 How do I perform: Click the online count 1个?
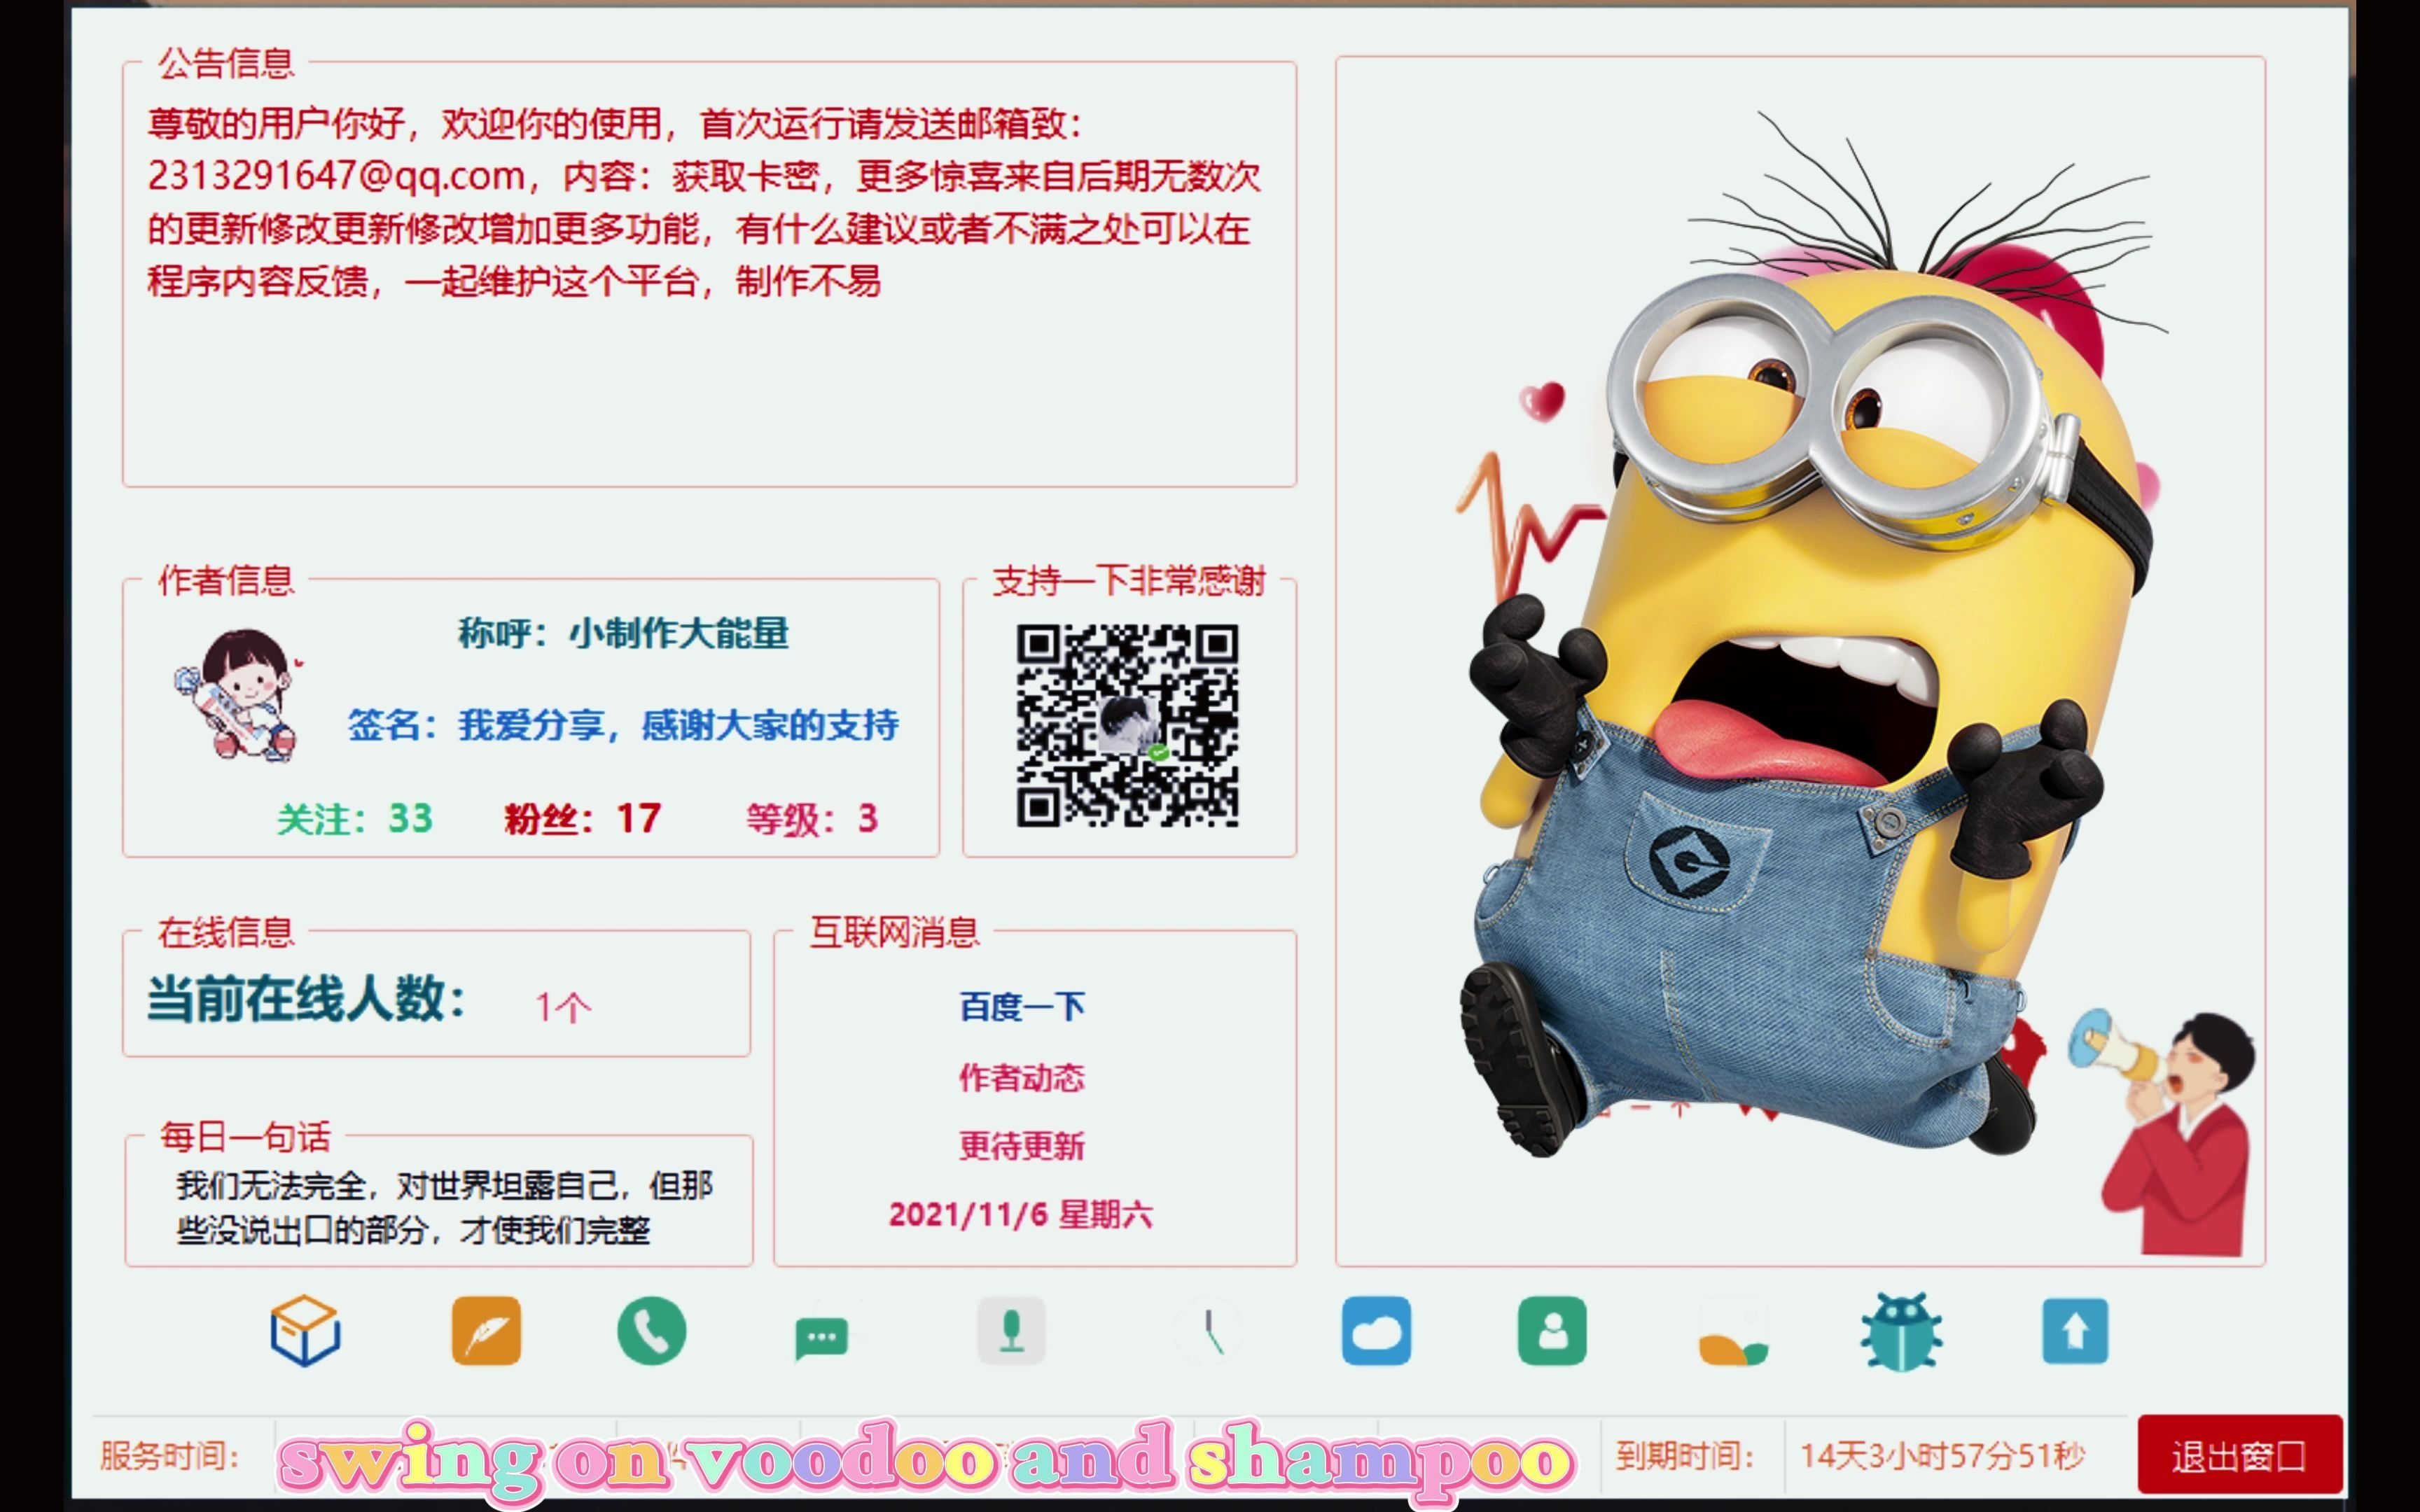coord(563,1006)
